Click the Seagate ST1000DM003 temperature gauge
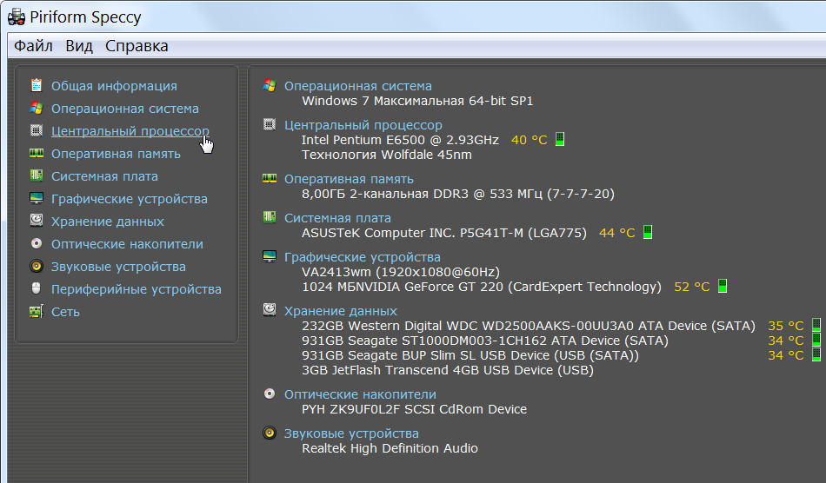This screenshot has height=483, width=826. tap(816, 340)
